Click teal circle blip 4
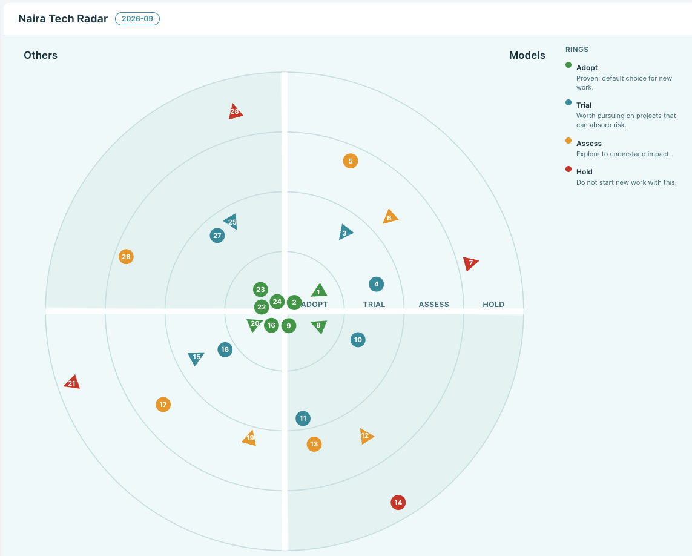This screenshot has width=692, height=556. click(x=377, y=284)
